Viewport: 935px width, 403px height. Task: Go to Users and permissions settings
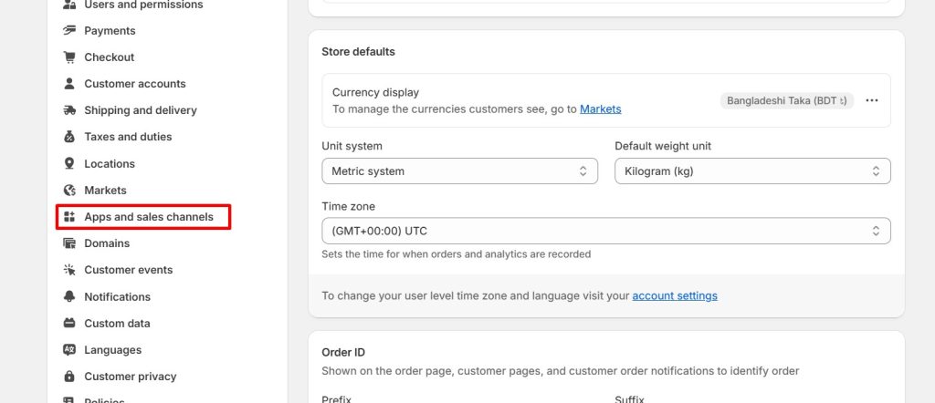coord(143,5)
